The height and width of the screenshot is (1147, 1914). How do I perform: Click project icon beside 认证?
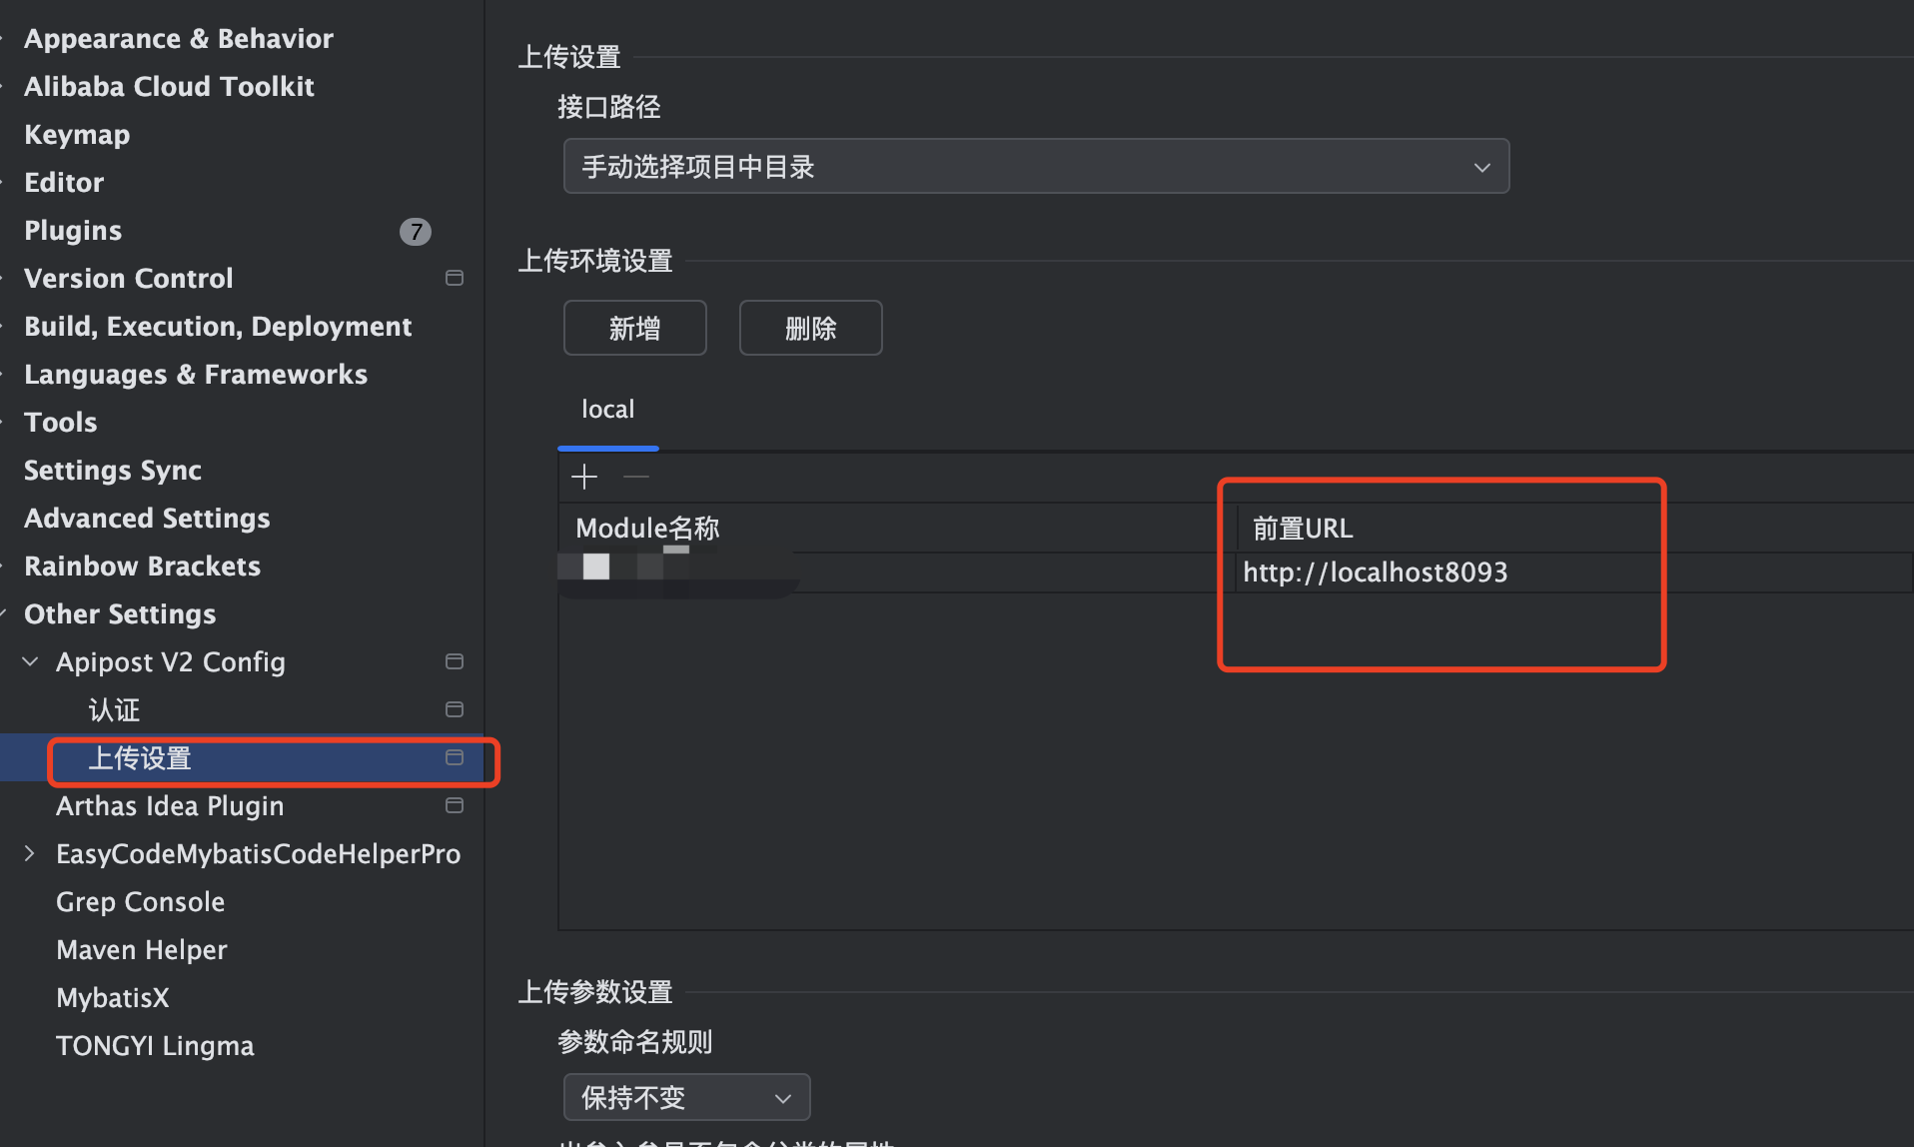pyautogui.click(x=455, y=709)
